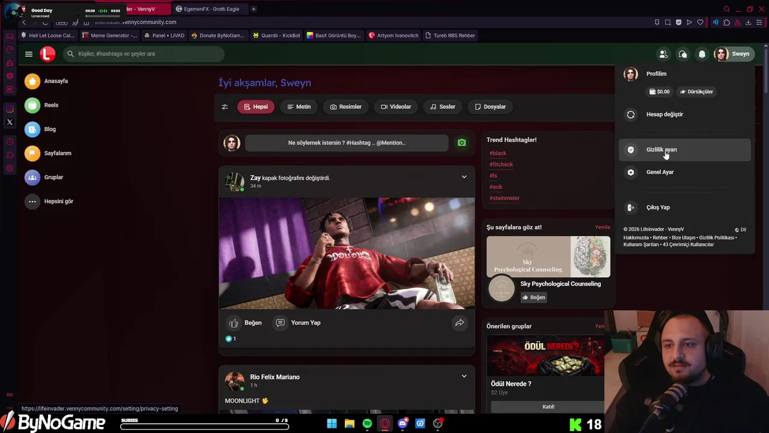Open the Quardii - KickBot bookmark
This screenshot has width=769, height=433.
pos(276,35)
